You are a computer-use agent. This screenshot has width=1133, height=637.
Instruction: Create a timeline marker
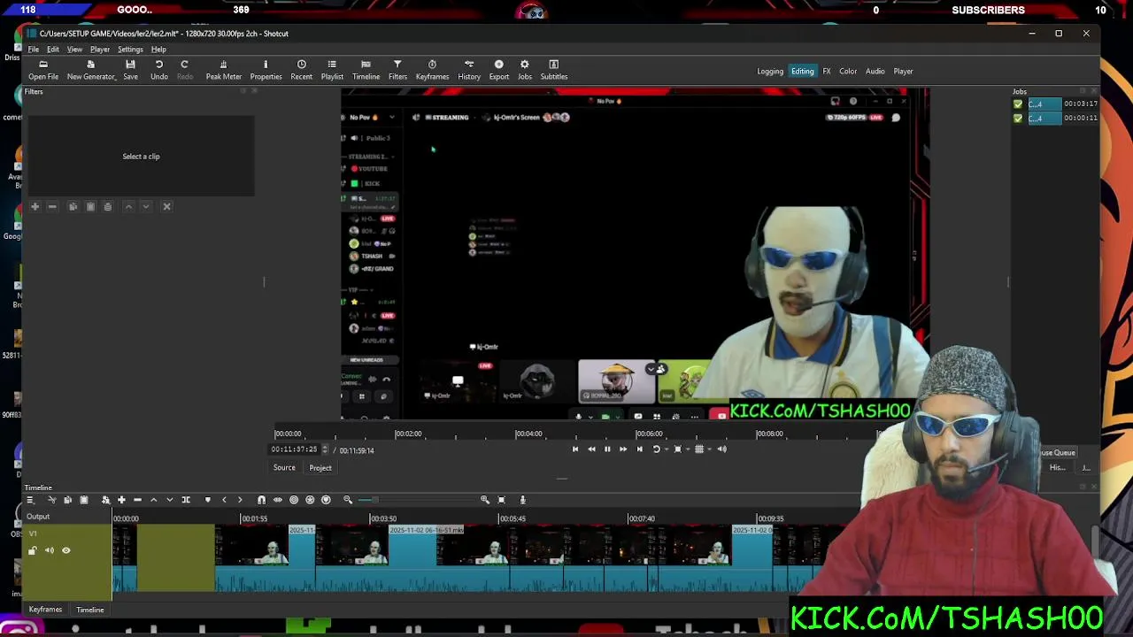click(x=207, y=501)
